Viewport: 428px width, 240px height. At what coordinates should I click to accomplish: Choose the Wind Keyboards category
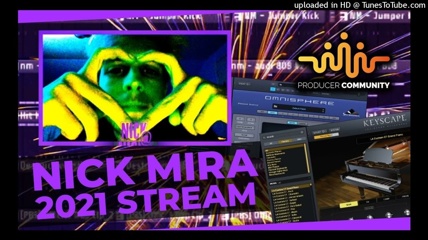pyautogui.click(x=277, y=174)
